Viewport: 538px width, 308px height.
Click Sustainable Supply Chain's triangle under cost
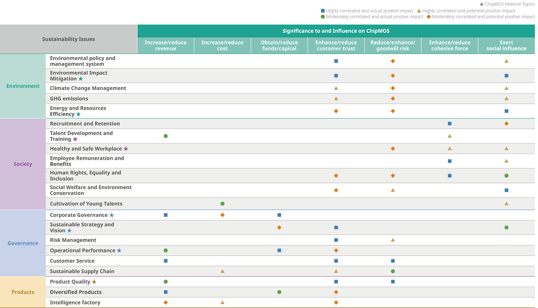point(222,271)
